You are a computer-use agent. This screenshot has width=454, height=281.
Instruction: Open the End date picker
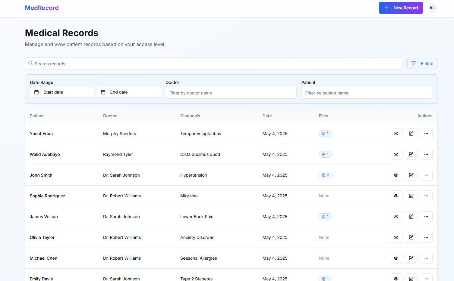[x=129, y=92]
